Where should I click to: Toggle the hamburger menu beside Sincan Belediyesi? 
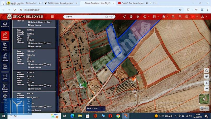pos(52,16)
